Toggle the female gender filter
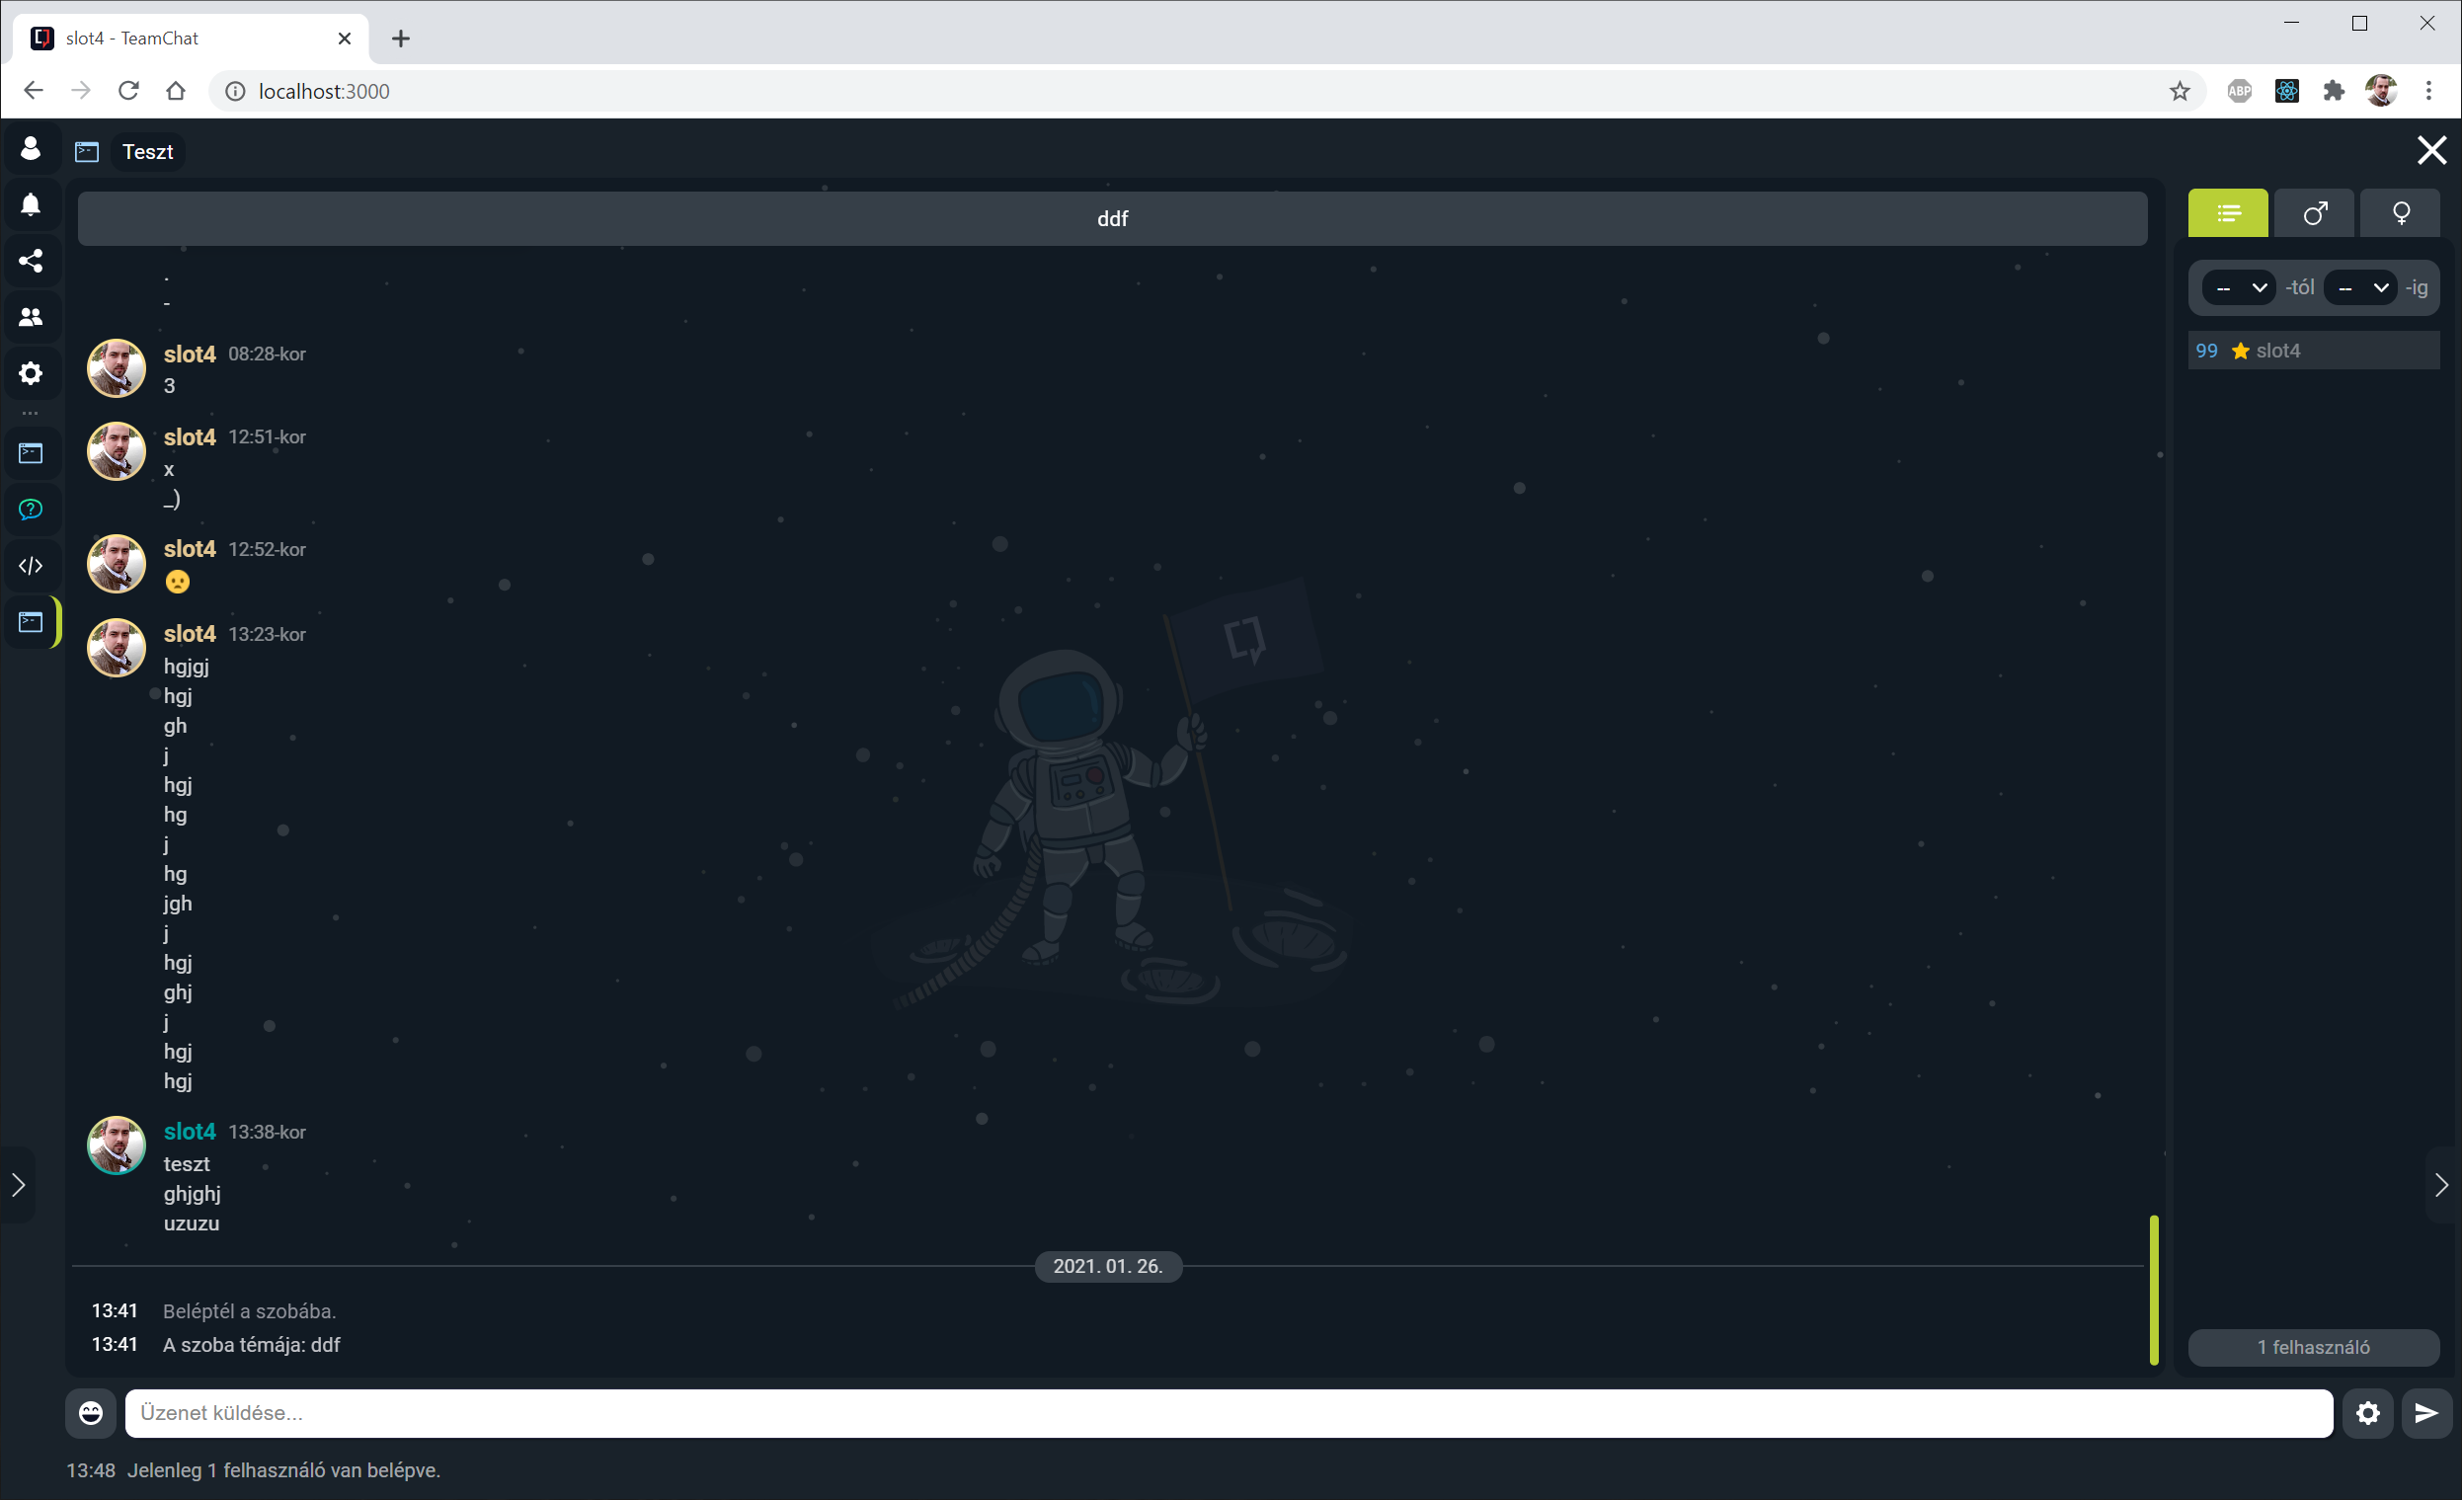This screenshot has width=2462, height=1500. (x=2400, y=214)
